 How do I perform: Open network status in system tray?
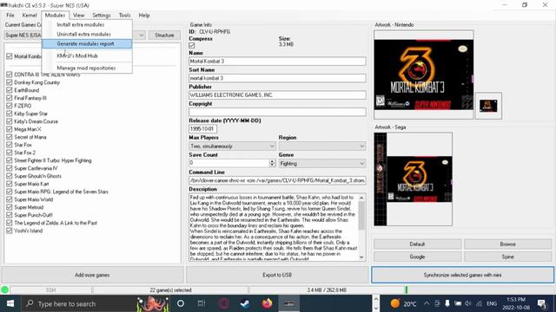coord(479,303)
